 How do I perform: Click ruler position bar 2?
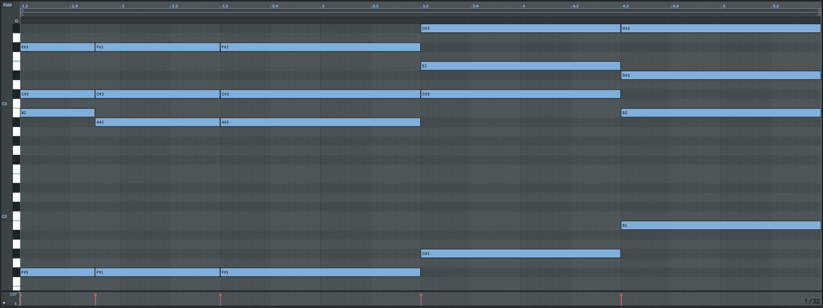tap(123, 6)
